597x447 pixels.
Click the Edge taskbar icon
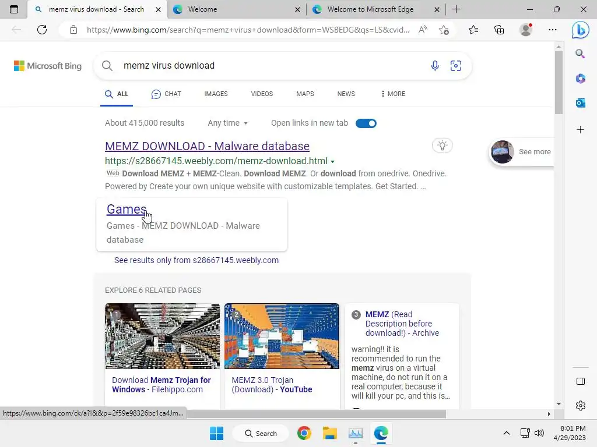381,433
